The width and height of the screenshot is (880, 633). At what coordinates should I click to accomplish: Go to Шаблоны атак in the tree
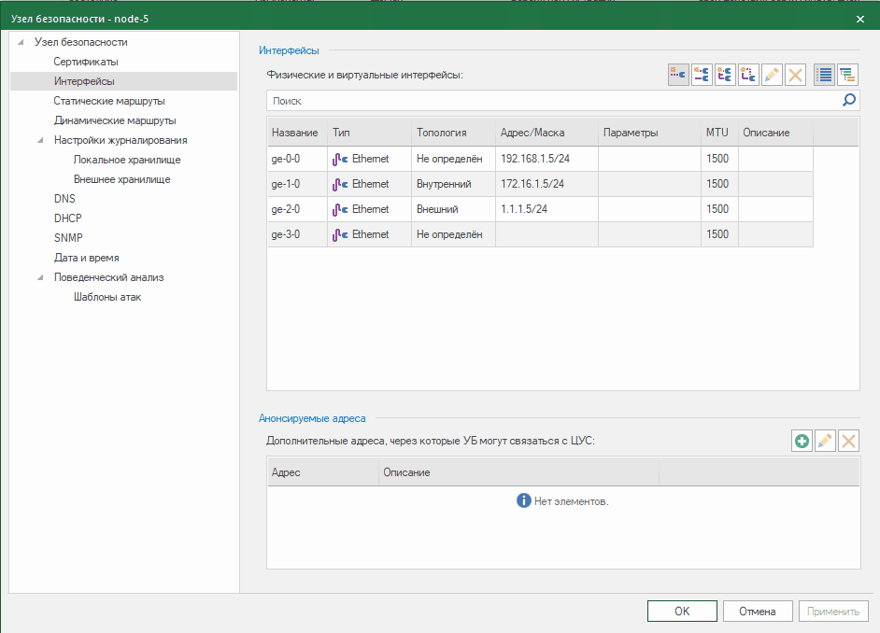[107, 297]
